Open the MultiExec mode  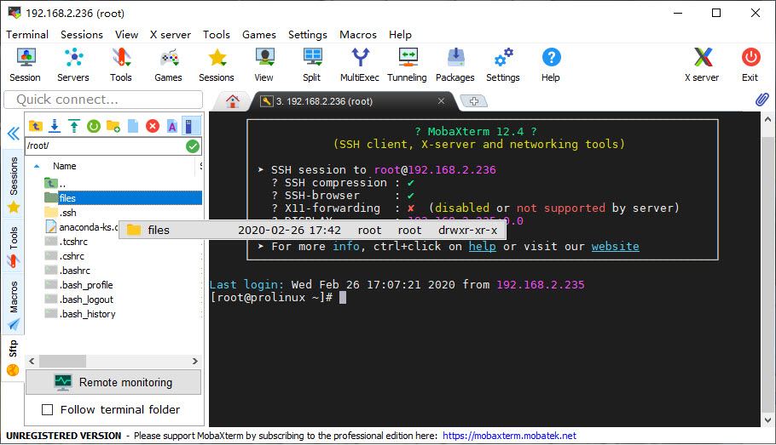coord(360,65)
